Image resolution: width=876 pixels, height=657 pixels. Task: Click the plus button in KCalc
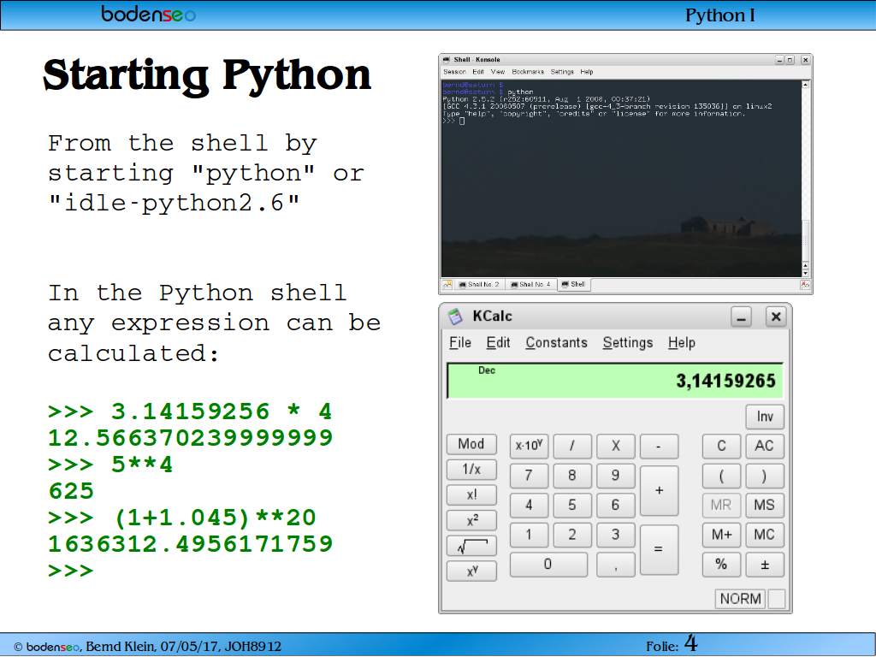pyautogui.click(x=660, y=490)
